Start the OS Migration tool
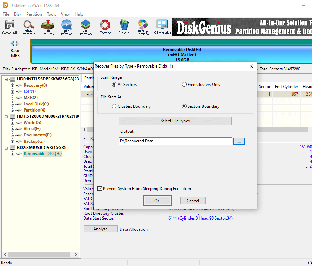The width and height of the screenshot is (312, 266). tap(162, 27)
